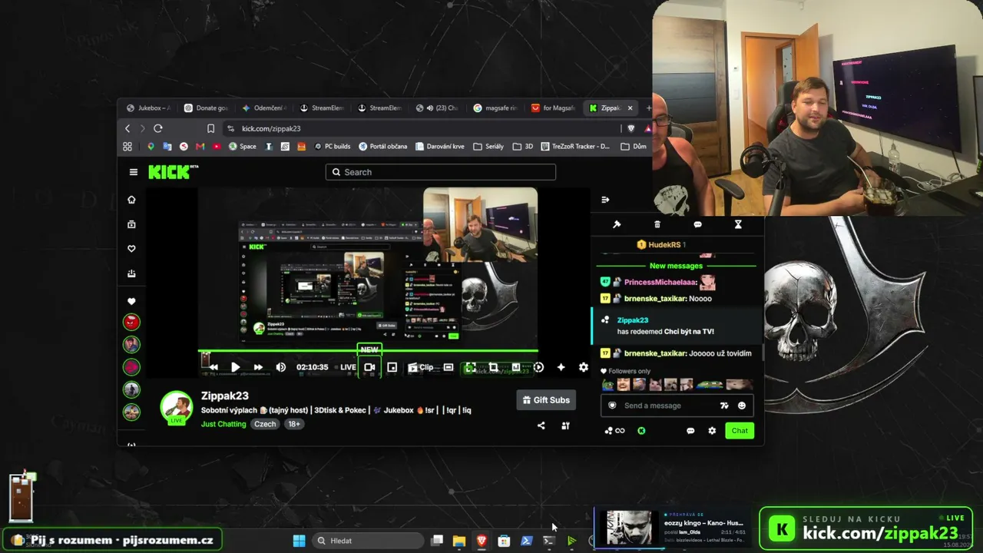Collapse the chat panel with arrow icon
The height and width of the screenshot is (553, 983).
tap(605, 200)
